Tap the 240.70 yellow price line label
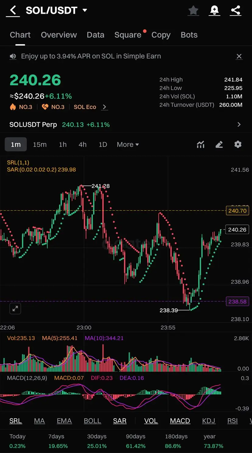Screen dimensions: 252x453 pyautogui.click(x=237, y=211)
